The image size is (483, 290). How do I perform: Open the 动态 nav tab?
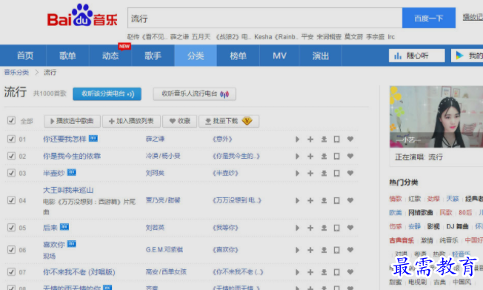tap(110, 56)
